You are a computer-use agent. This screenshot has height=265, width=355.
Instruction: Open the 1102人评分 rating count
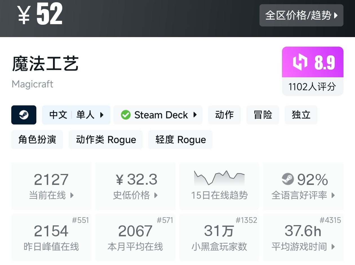(312, 87)
